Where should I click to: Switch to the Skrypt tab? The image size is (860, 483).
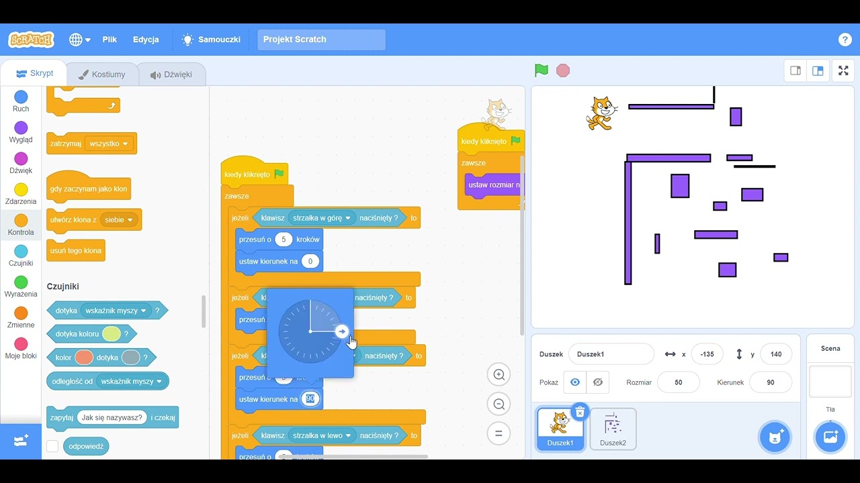tap(34, 74)
